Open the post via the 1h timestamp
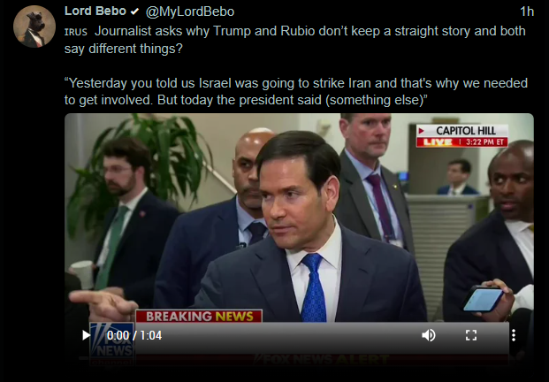This screenshot has height=382, width=549. click(x=527, y=11)
